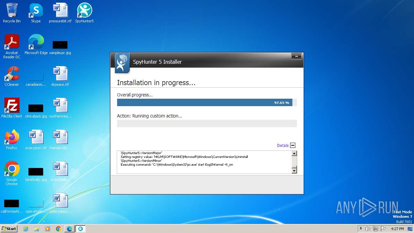Select pressurebit.rtf file on desktop
Viewport: 414px width, 233px height.
pos(60,13)
